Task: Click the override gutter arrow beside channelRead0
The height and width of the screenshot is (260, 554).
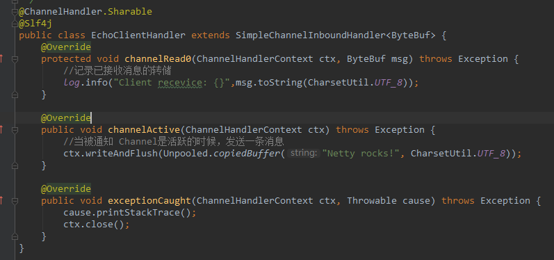Action: click(1, 59)
